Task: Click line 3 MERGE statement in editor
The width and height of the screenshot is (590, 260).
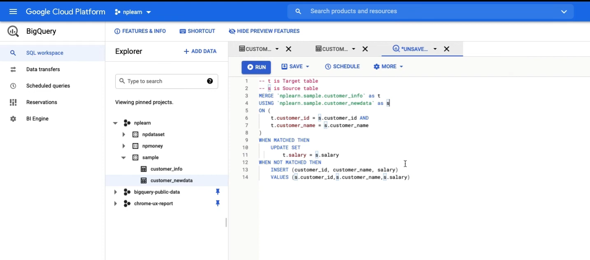Action: click(319, 96)
